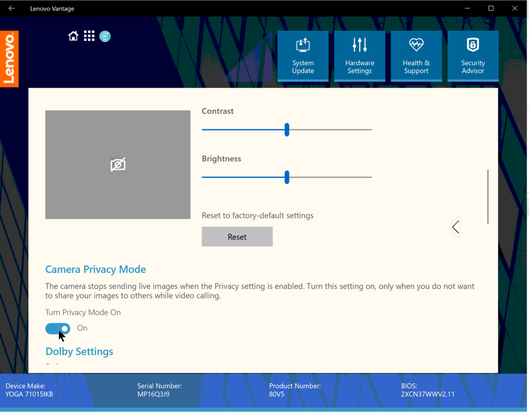529x413 pixels.
Task: Click the back arrow
Action: pos(11,8)
